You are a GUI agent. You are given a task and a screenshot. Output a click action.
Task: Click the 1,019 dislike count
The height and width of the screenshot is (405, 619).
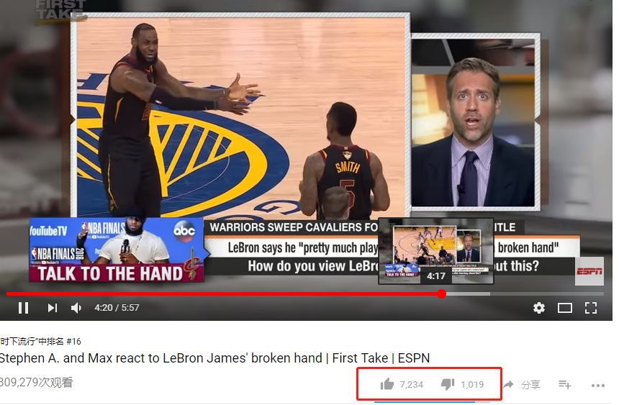coord(472,384)
